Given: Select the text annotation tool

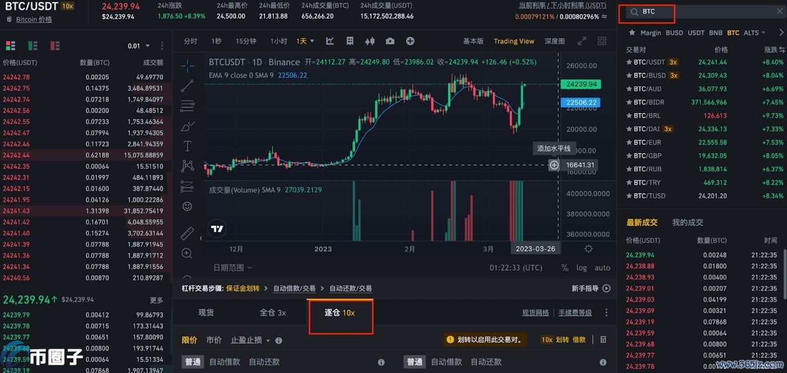Looking at the screenshot, I should [x=187, y=146].
